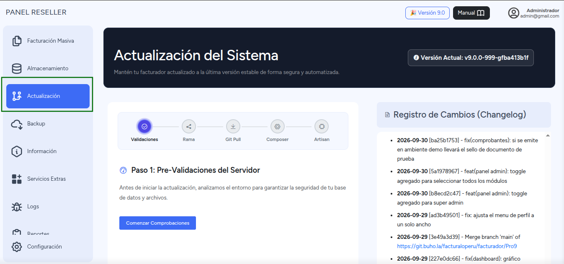Click the Versión 9.0 badge button
The width and height of the screenshot is (564, 264).
428,13
